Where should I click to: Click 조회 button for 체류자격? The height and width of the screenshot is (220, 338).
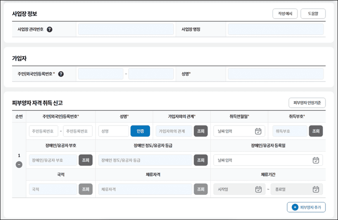(x=201, y=189)
